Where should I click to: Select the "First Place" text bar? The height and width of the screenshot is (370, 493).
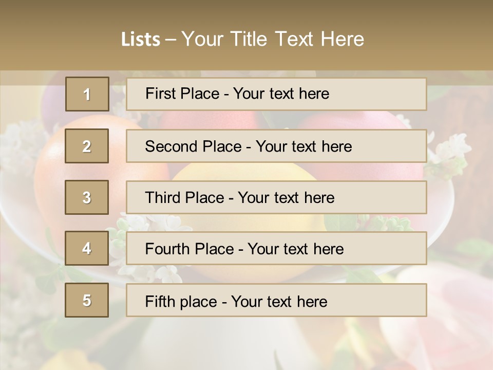tap(276, 94)
